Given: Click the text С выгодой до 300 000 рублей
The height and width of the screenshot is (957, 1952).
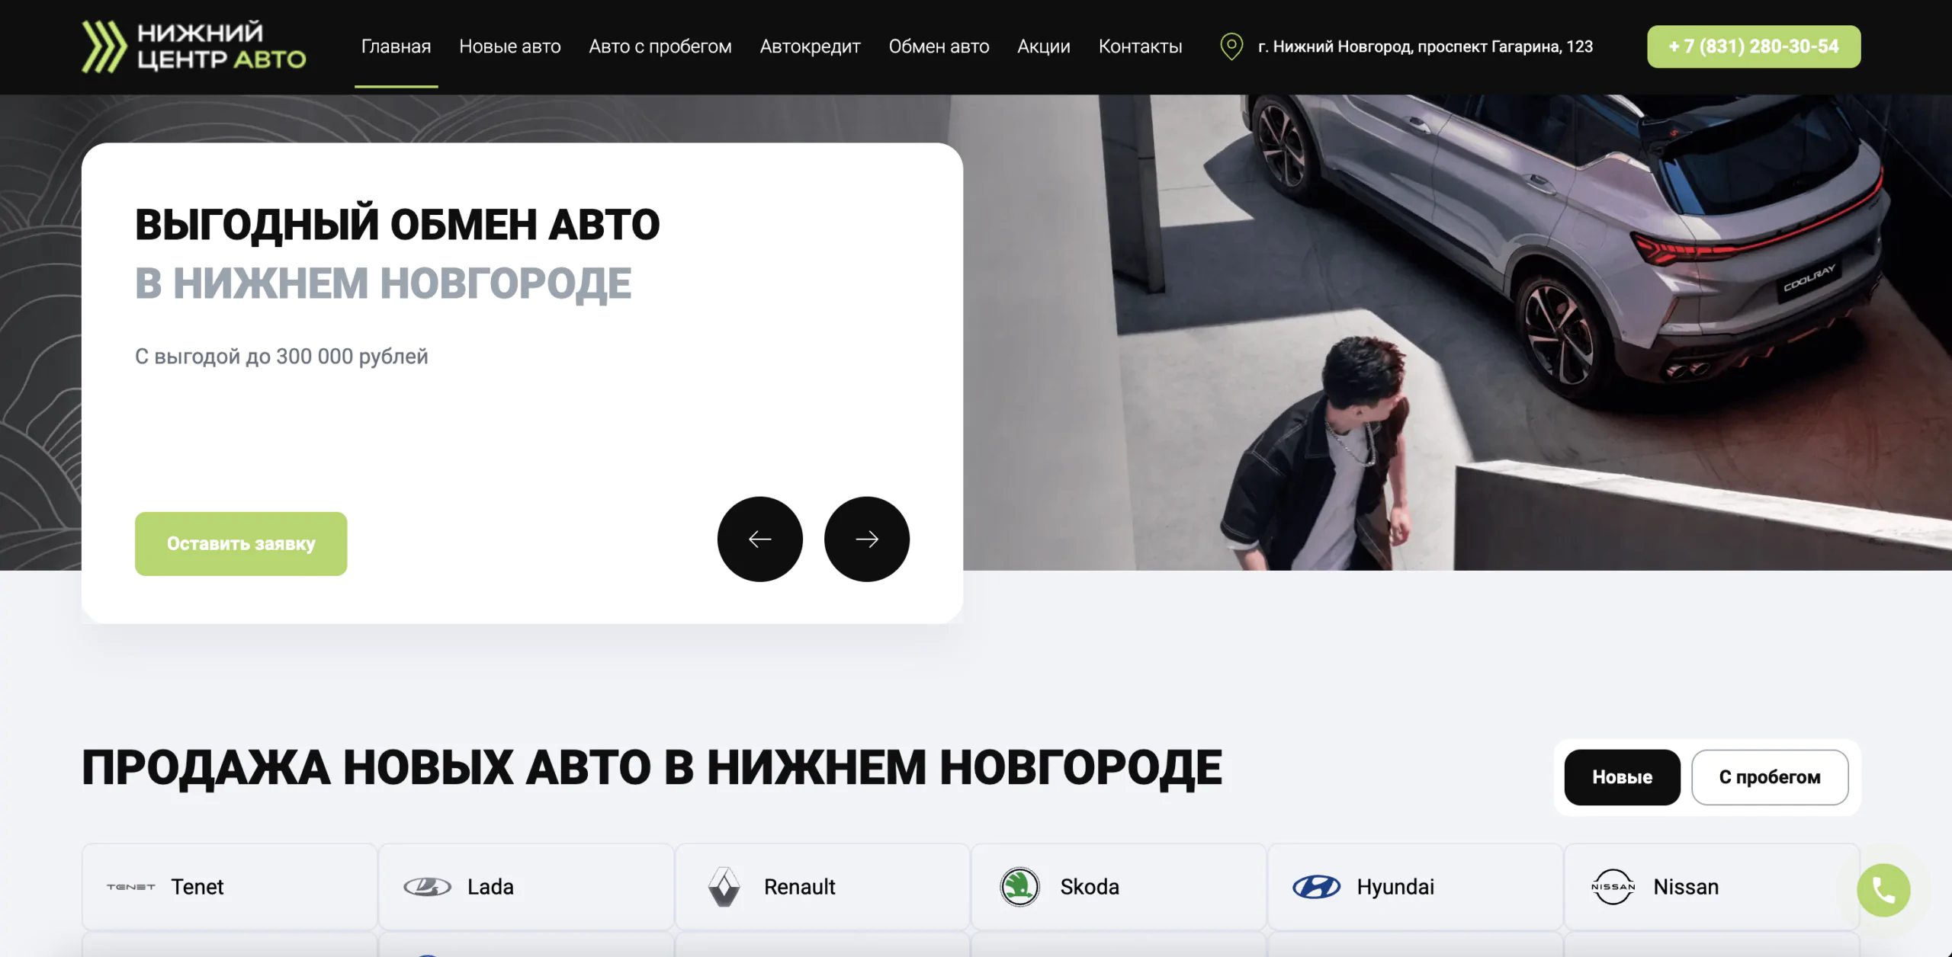Looking at the screenshot, I should tap(281, 356).
